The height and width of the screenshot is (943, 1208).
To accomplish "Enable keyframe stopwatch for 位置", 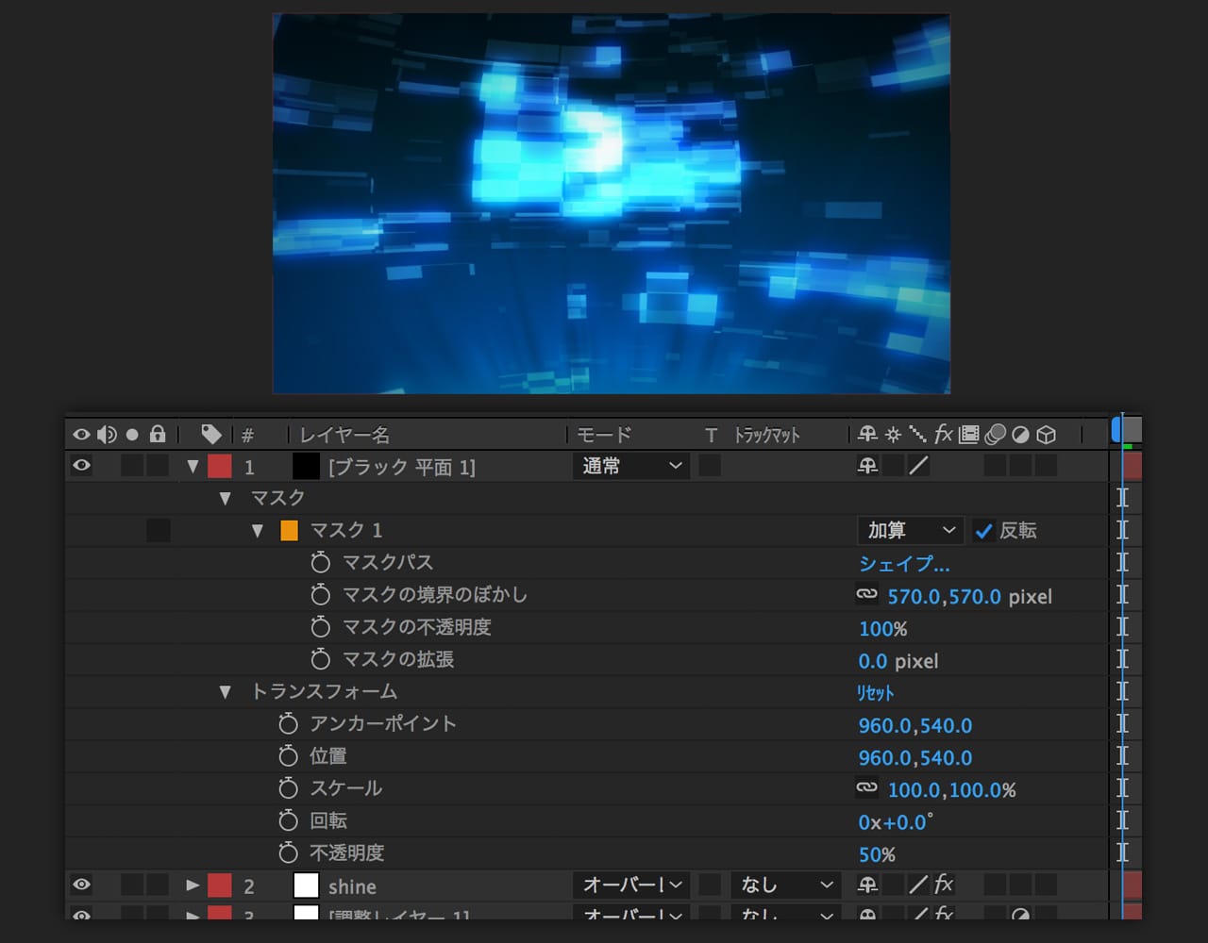I will [x=289, y=756].
